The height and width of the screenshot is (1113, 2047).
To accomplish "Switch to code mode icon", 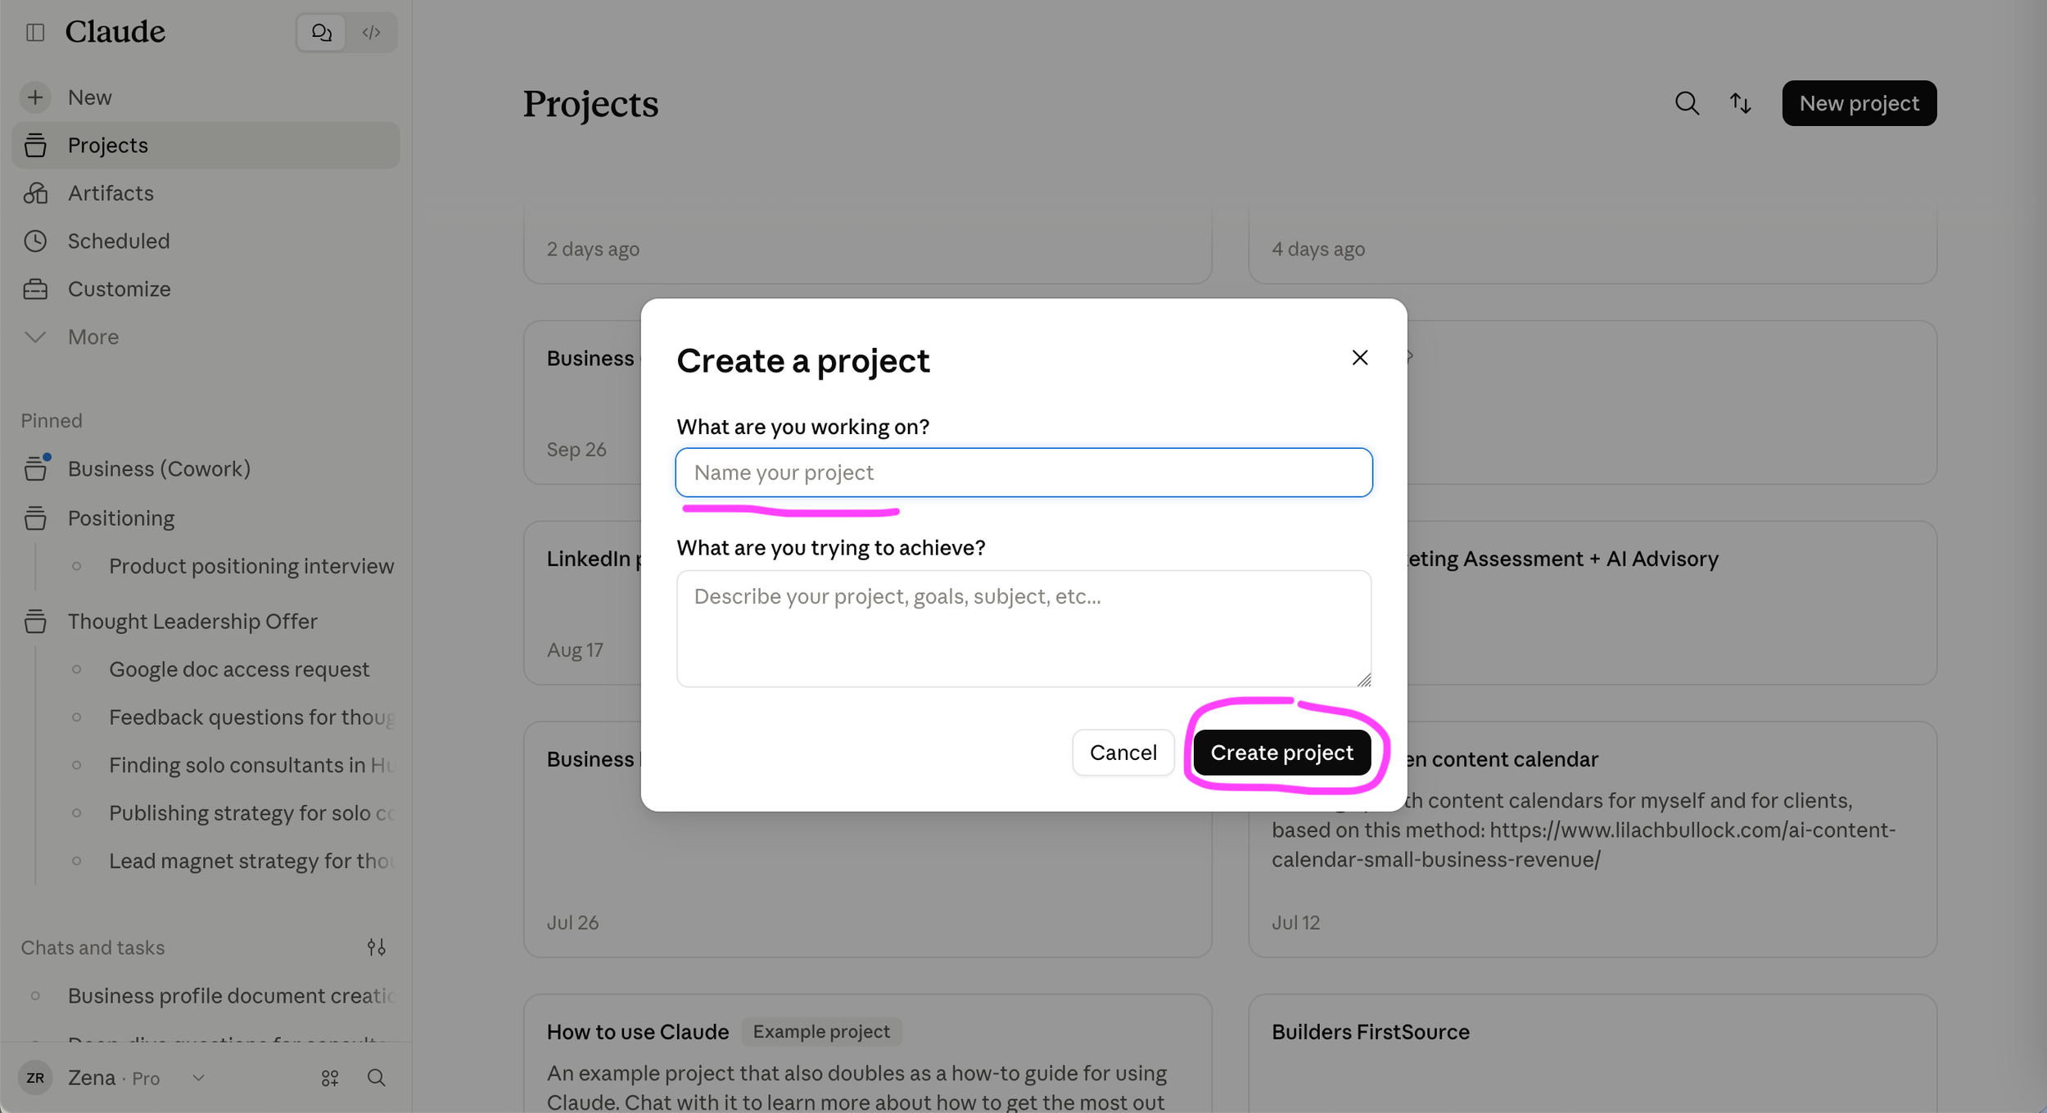I will tap(372, 32).
